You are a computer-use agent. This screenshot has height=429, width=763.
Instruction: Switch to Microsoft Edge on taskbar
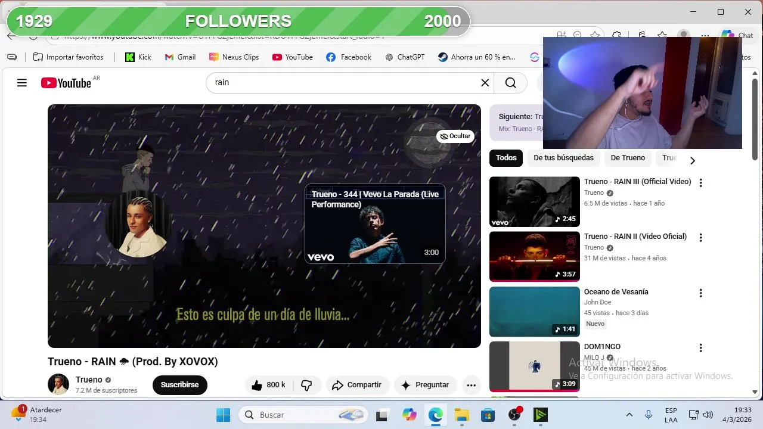point(436,415)
